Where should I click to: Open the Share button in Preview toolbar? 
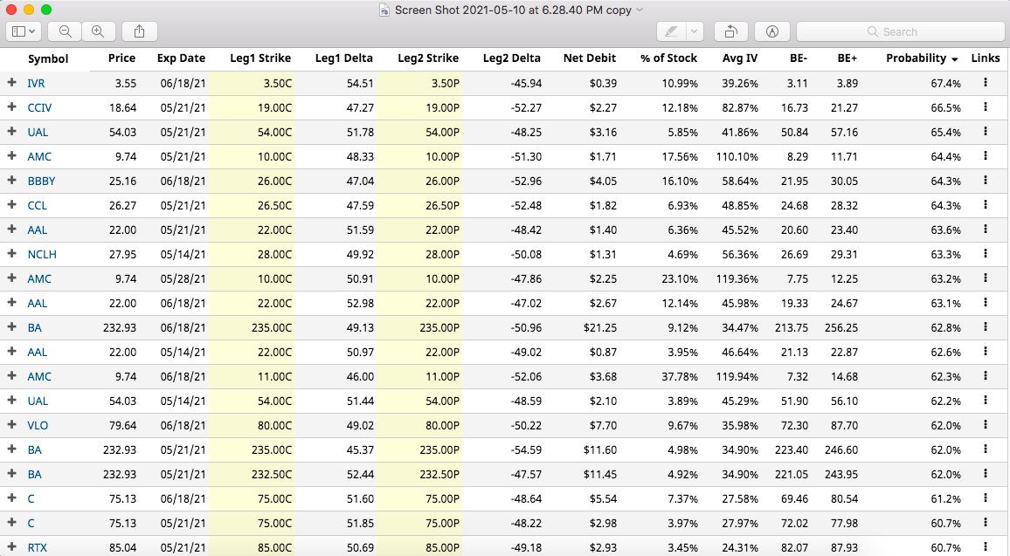coord(139,31)
